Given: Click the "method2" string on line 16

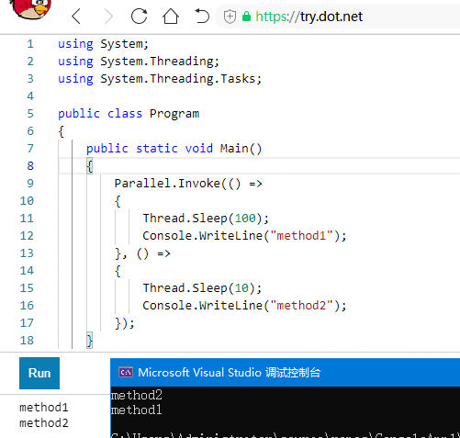Looking at the screenshot, I should click(301, 306).
